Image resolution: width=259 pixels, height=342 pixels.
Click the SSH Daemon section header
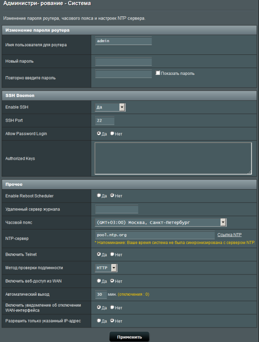(x=129, y=96)
